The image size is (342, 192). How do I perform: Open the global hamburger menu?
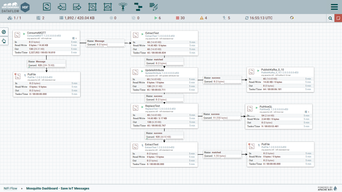click(334, 7)
